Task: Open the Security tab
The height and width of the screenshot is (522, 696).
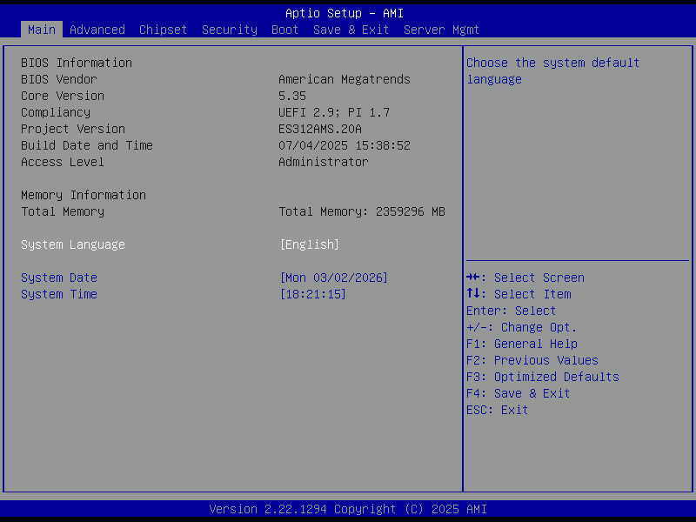Action: pos(229,29)
